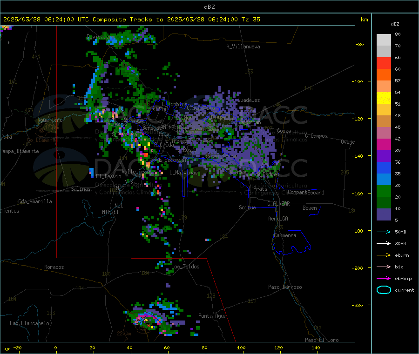
Task: Click the 'Lag.Llancanelo' map label
Action: (x=29, y=323)
